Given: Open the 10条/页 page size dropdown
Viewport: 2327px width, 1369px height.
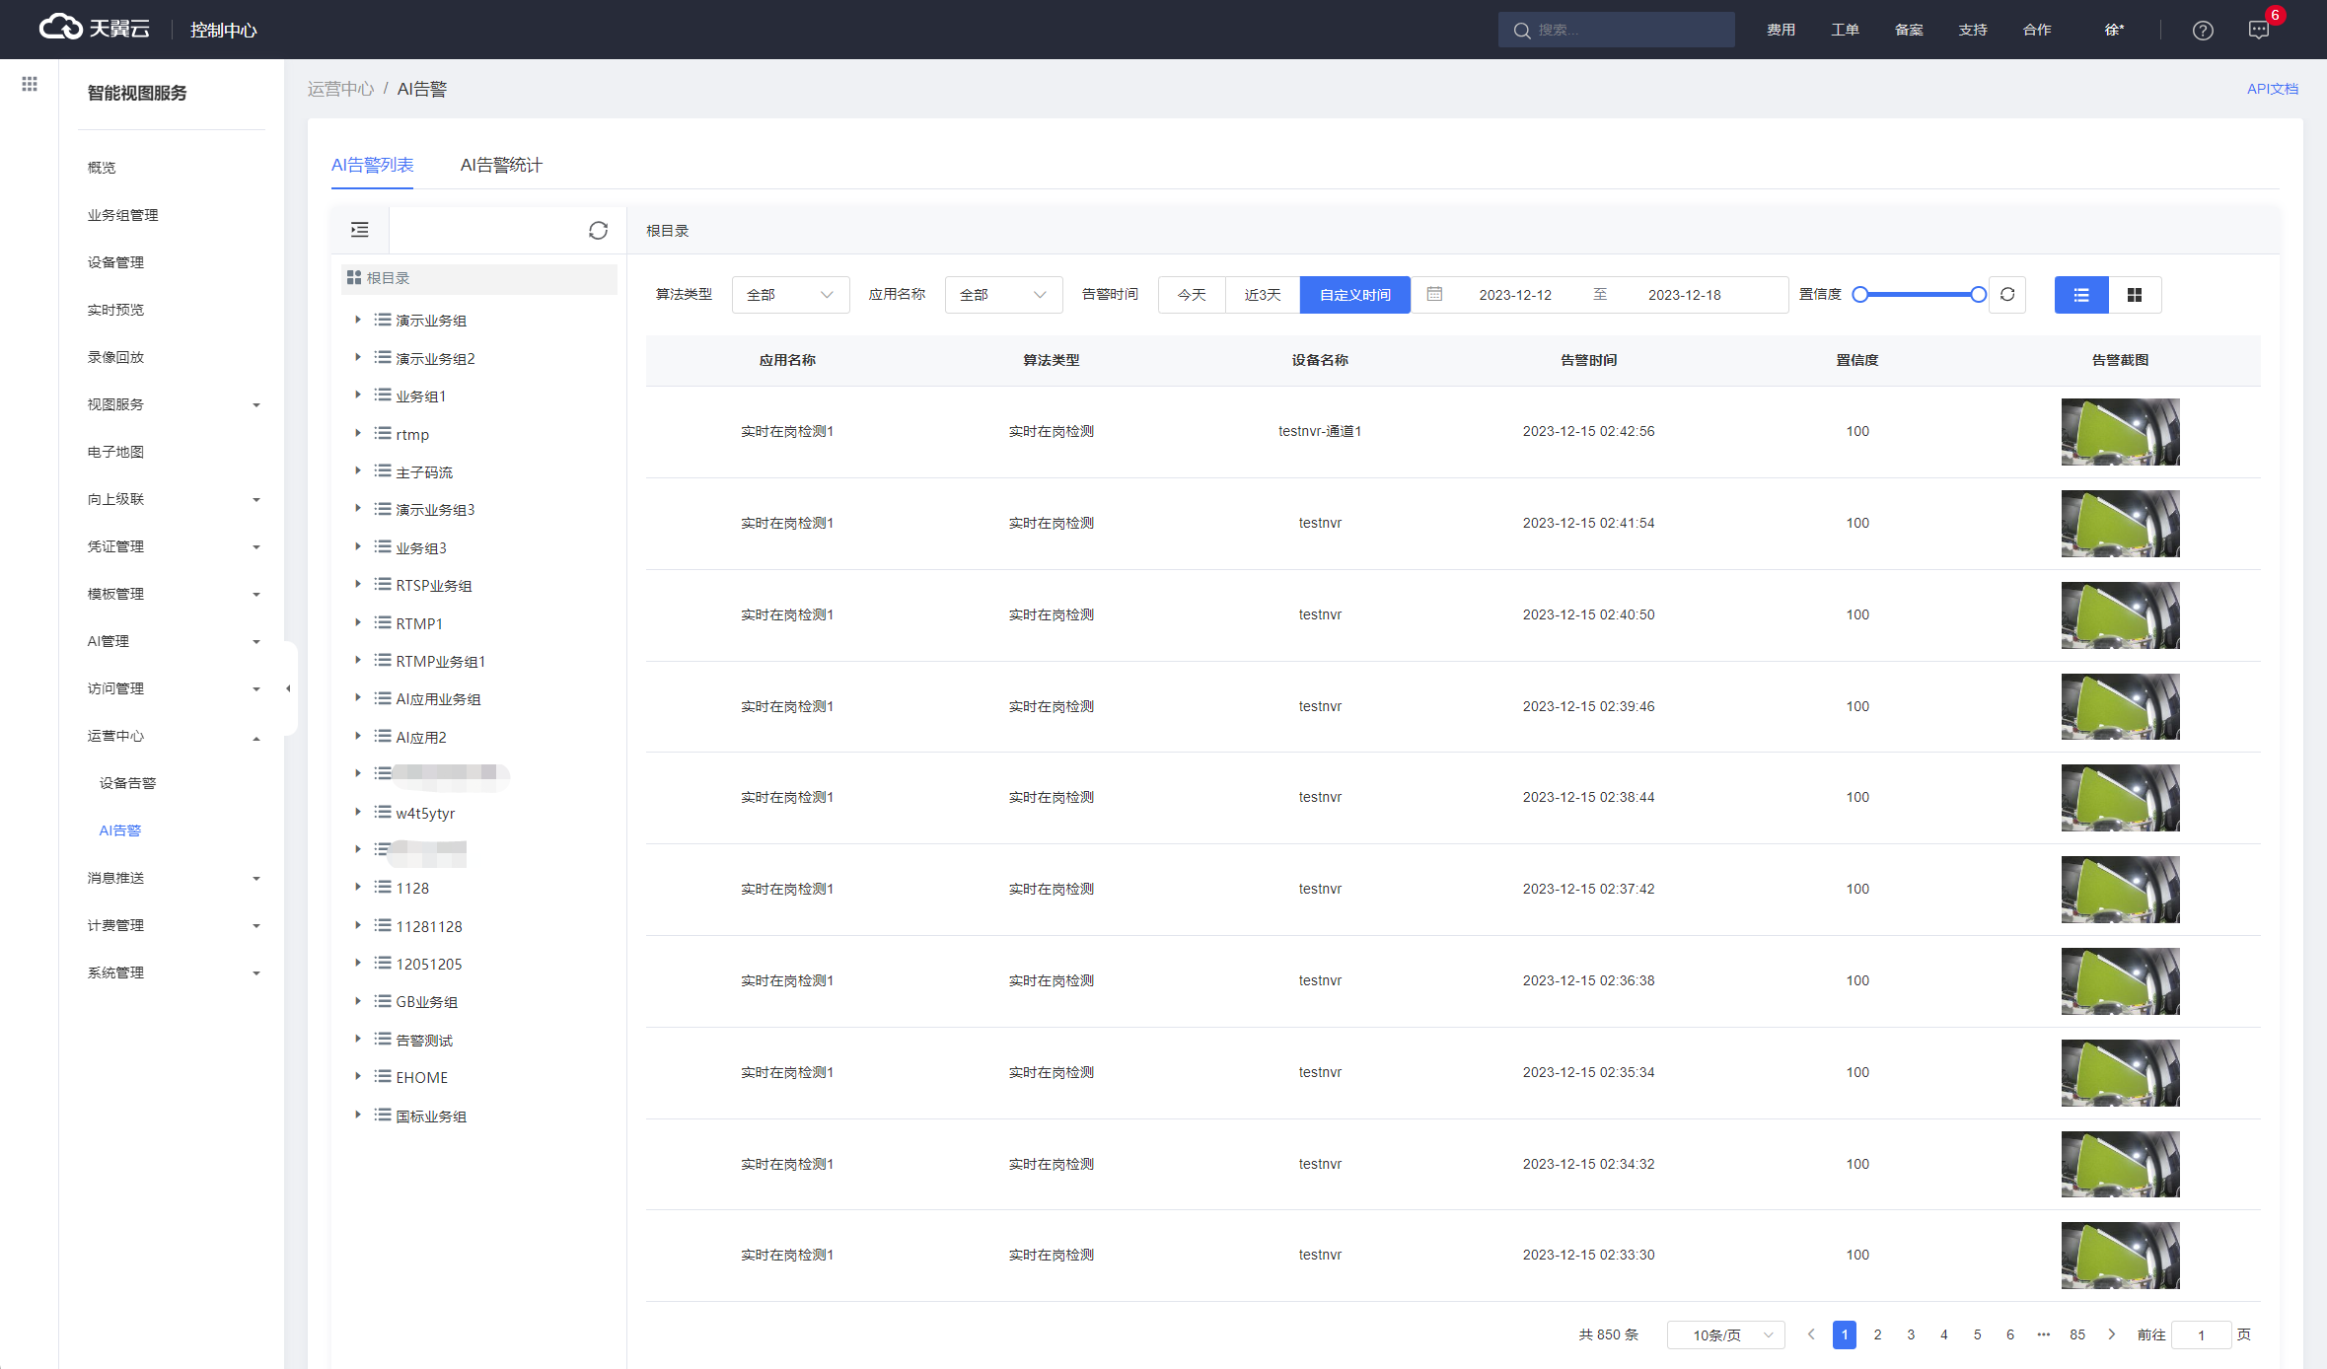Looking at the screenshot, I should (x=1725, y=1335).
